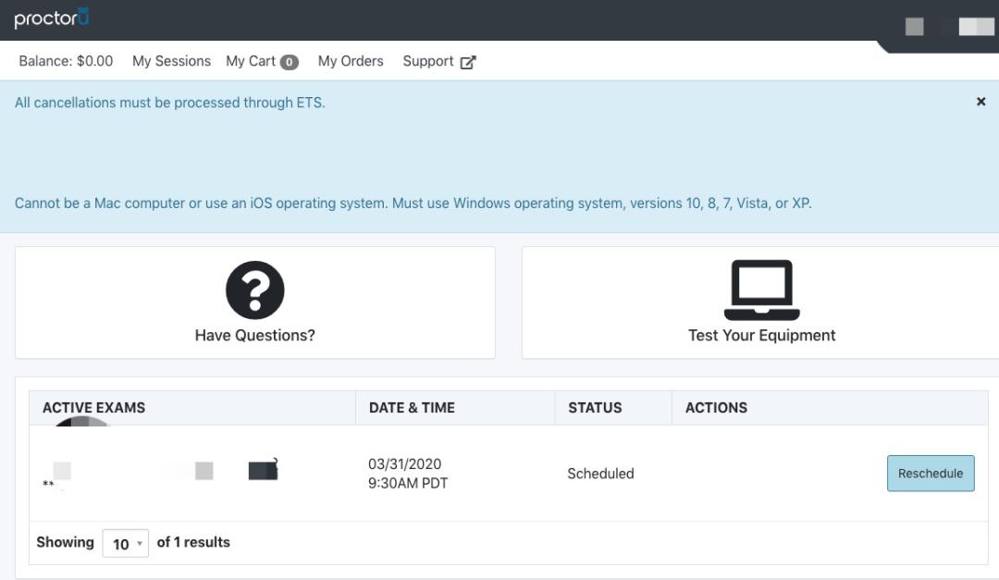Open the Have Questions circle icon
The height and width of the screenshot is (580, 999).
(254, 290)
